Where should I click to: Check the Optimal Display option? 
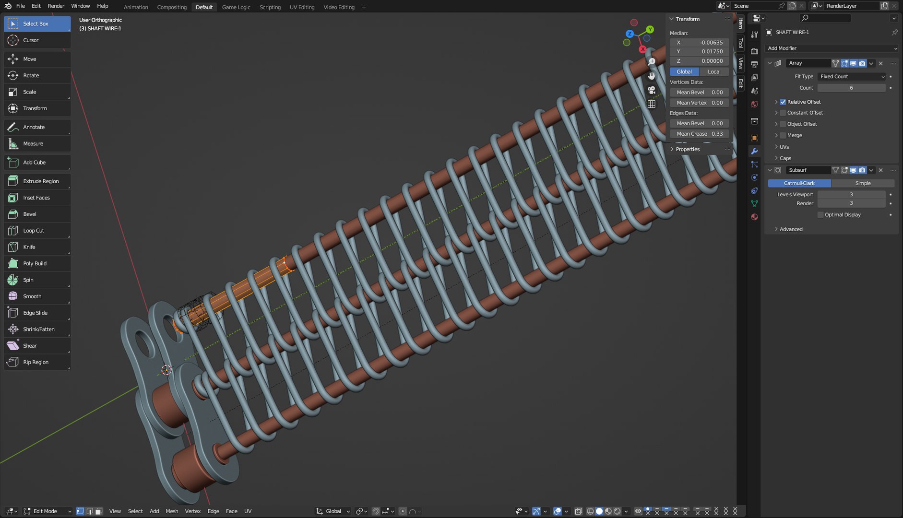click(820, 215)
